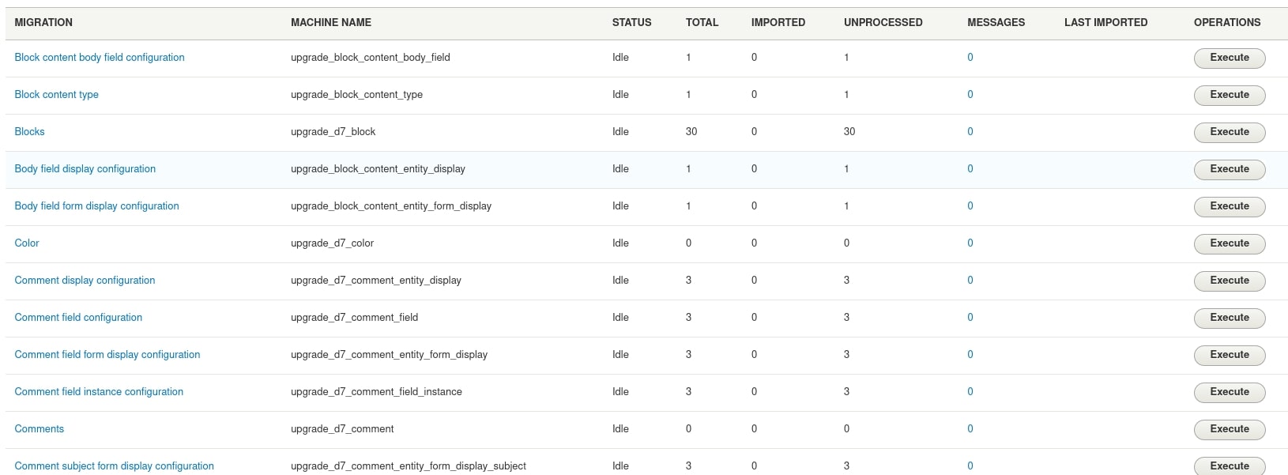
Task: Click the Status column header
Action: point(632,23)
